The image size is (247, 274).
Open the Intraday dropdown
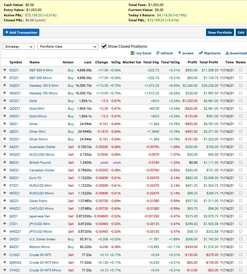click(19, 46)
